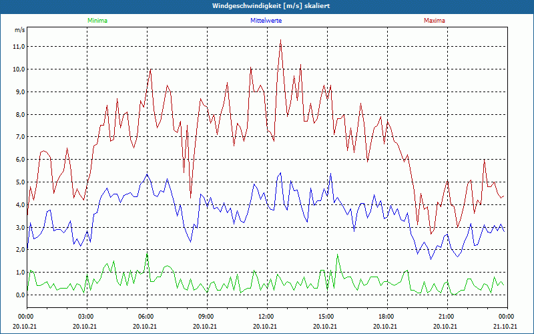Click the chart title Windgeschwindigkeit [m/s] skaliert

[271, 6]
